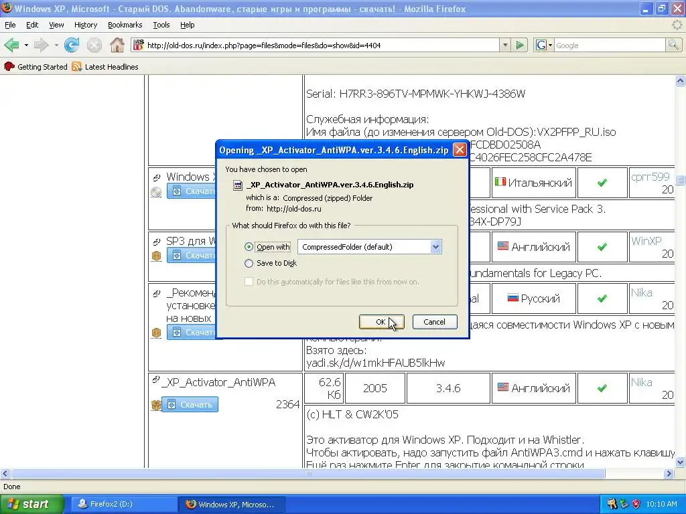The image size is (686, 514).
Task: Click the vertical scrollbar down arrow
Action: coord(681,462)
